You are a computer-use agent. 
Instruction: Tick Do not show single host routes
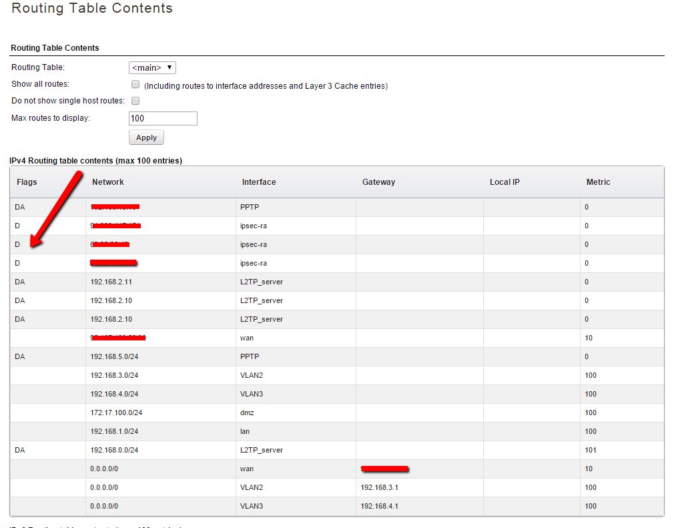(135, 101)
